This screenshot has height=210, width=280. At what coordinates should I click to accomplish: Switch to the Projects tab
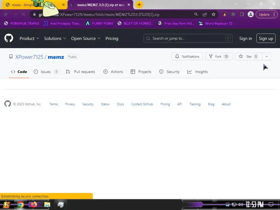[141, 72]
